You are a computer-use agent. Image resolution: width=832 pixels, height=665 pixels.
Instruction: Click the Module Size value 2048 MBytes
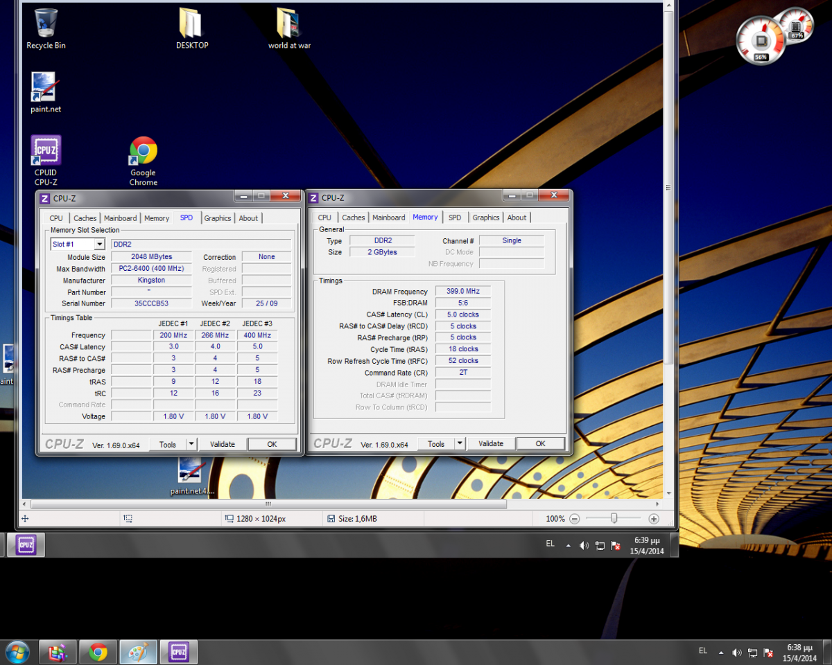151,257
